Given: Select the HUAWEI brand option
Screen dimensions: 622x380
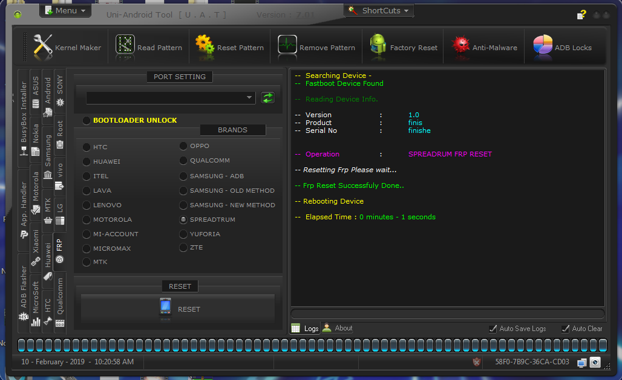Looking at the screenshot, I should tap(102, 162).
